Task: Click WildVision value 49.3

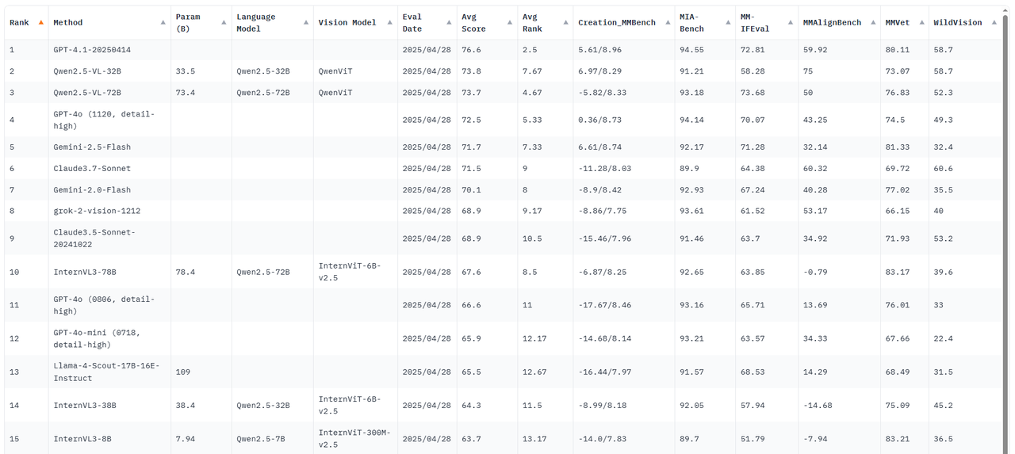Action: [x=943, y=120]
